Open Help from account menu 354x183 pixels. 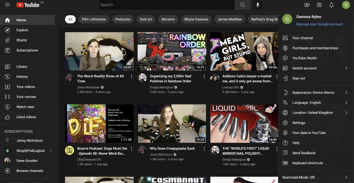tap(316, 143)
